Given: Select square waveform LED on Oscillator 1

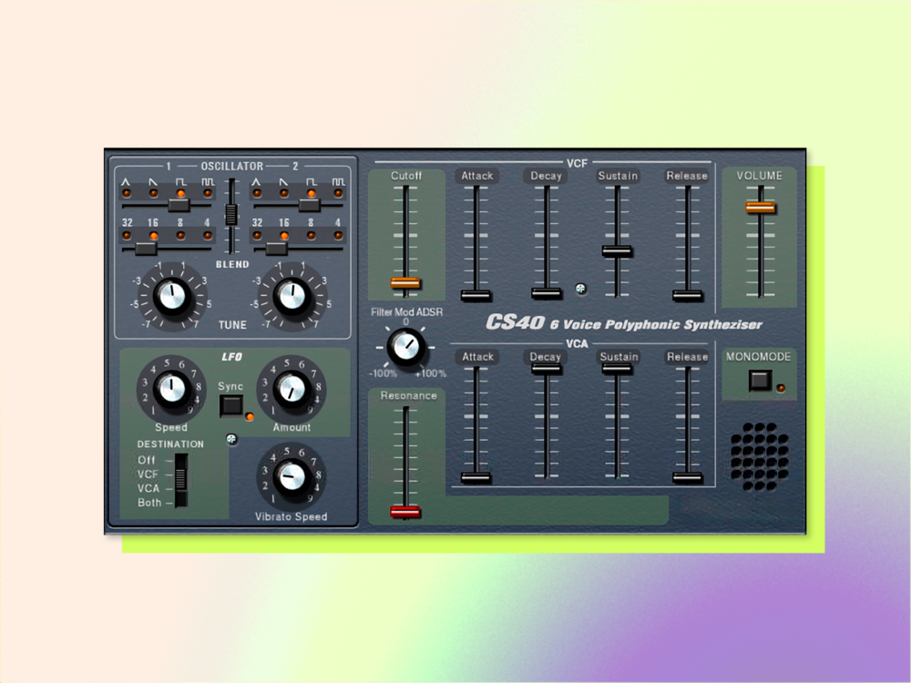Looking at the screenshot, I should click(180, 193).
